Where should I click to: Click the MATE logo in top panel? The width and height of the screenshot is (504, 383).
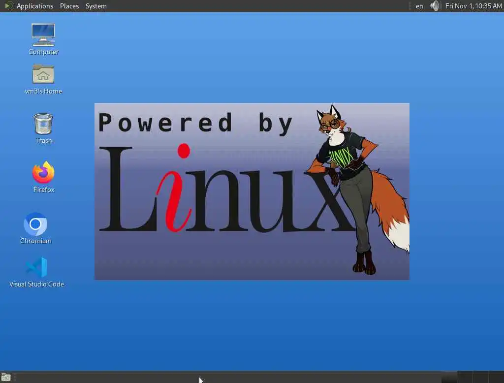click(9, 6)
